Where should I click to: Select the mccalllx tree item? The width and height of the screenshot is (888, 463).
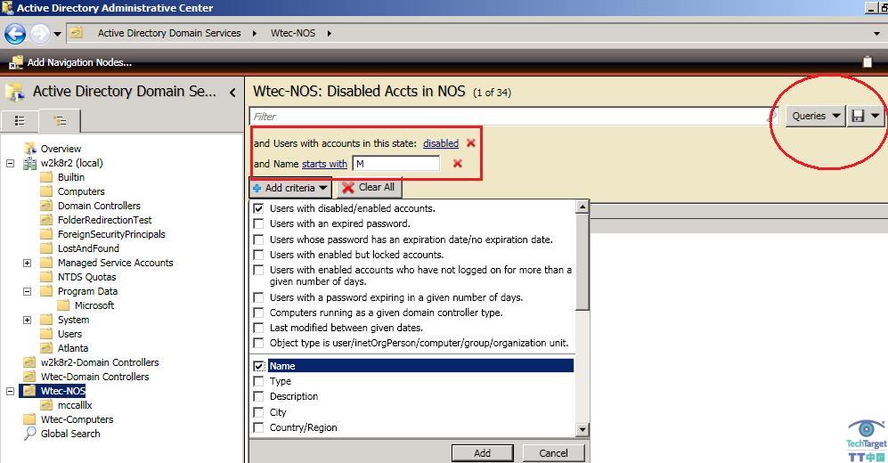pyautogui.click(x=75, y=405)
